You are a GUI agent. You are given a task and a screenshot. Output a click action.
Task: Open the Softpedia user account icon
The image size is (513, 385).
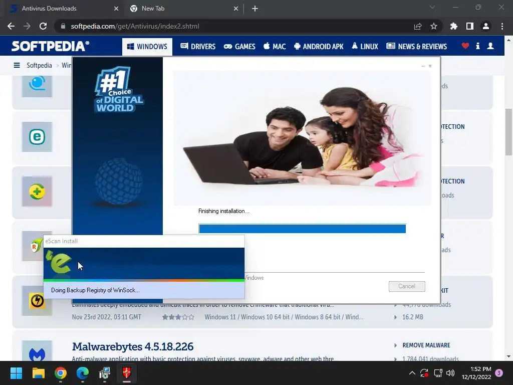490,46
